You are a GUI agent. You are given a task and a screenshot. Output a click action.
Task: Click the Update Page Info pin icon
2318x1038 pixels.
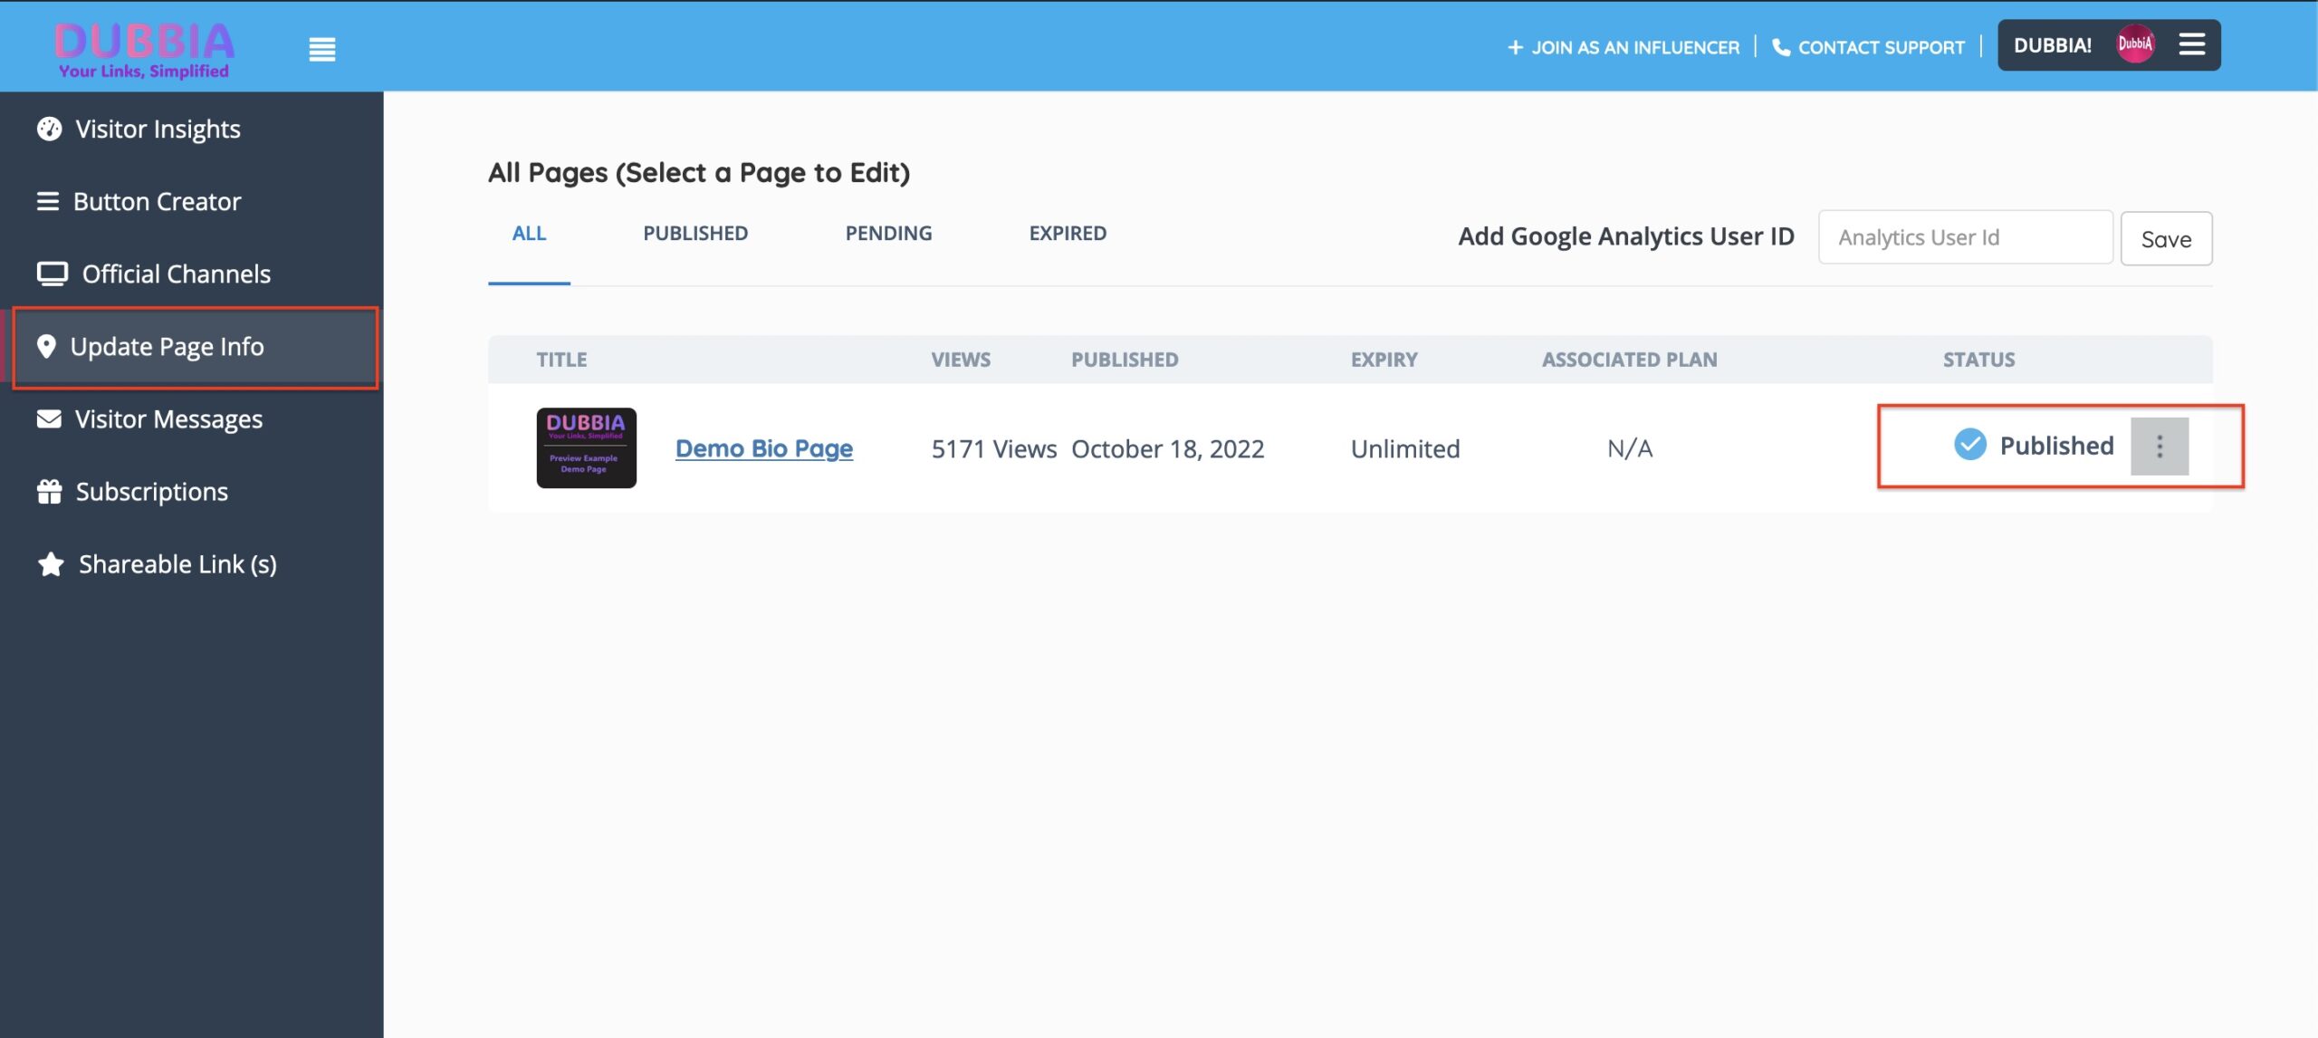46,346
